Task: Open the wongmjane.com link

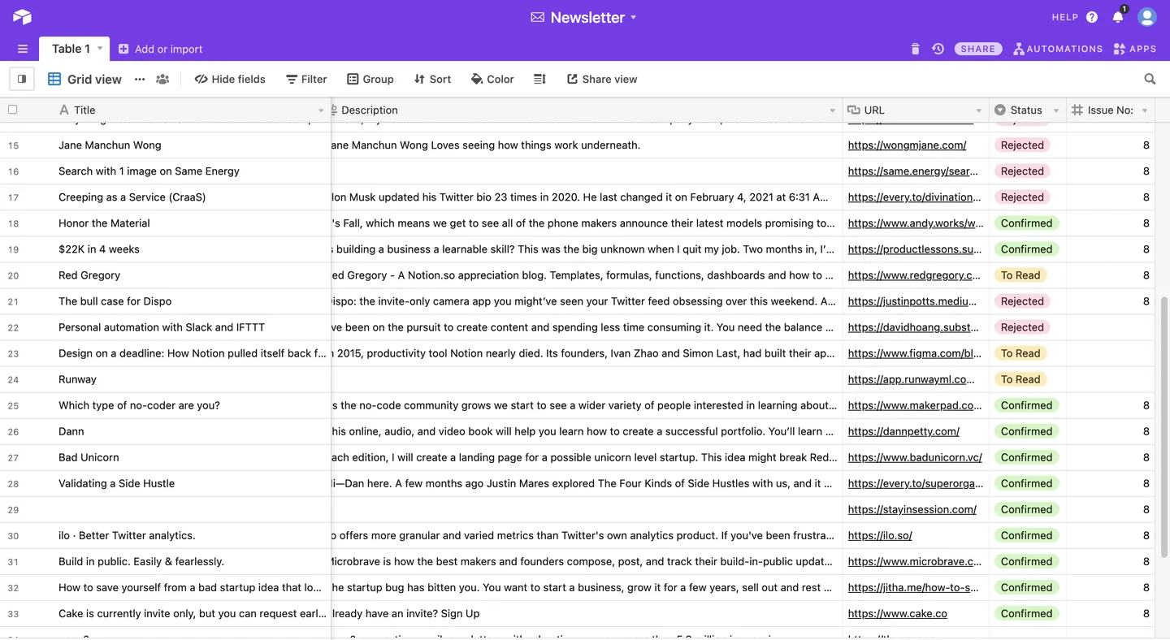Action: click(907, 145)
